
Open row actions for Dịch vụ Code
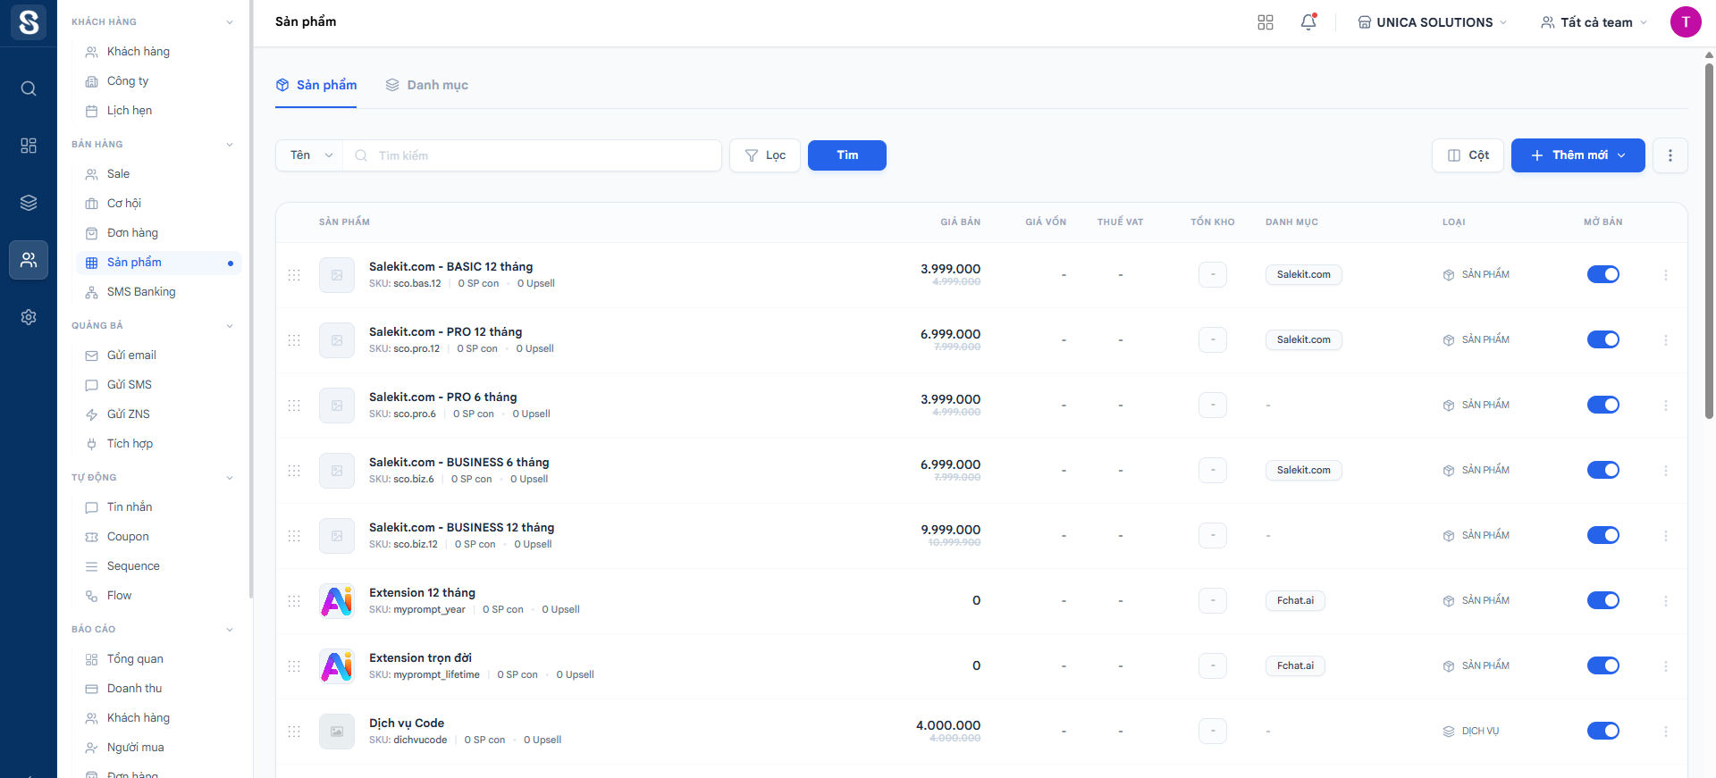pos(1666,732)
